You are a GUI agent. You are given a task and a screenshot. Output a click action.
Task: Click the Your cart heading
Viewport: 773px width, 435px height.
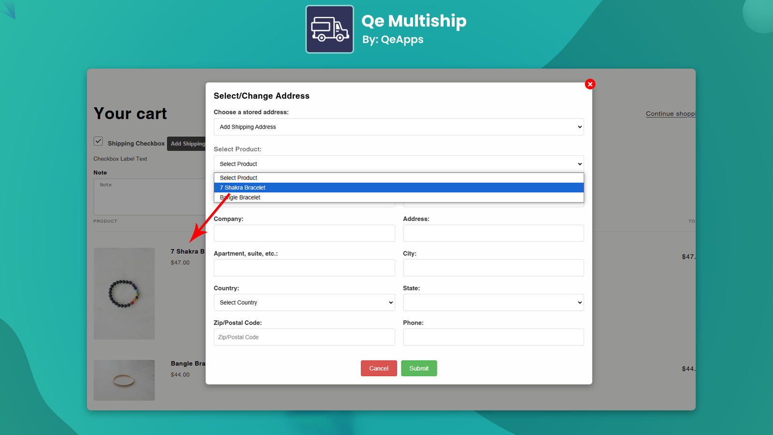(x=130, y=114)
